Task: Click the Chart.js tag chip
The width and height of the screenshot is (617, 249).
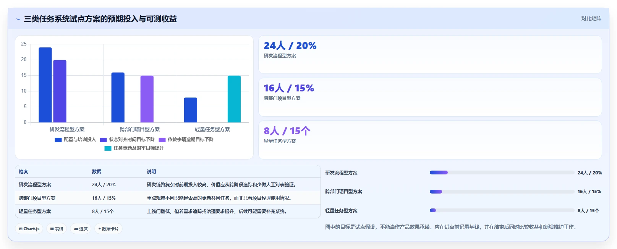Action: [29, 229]
